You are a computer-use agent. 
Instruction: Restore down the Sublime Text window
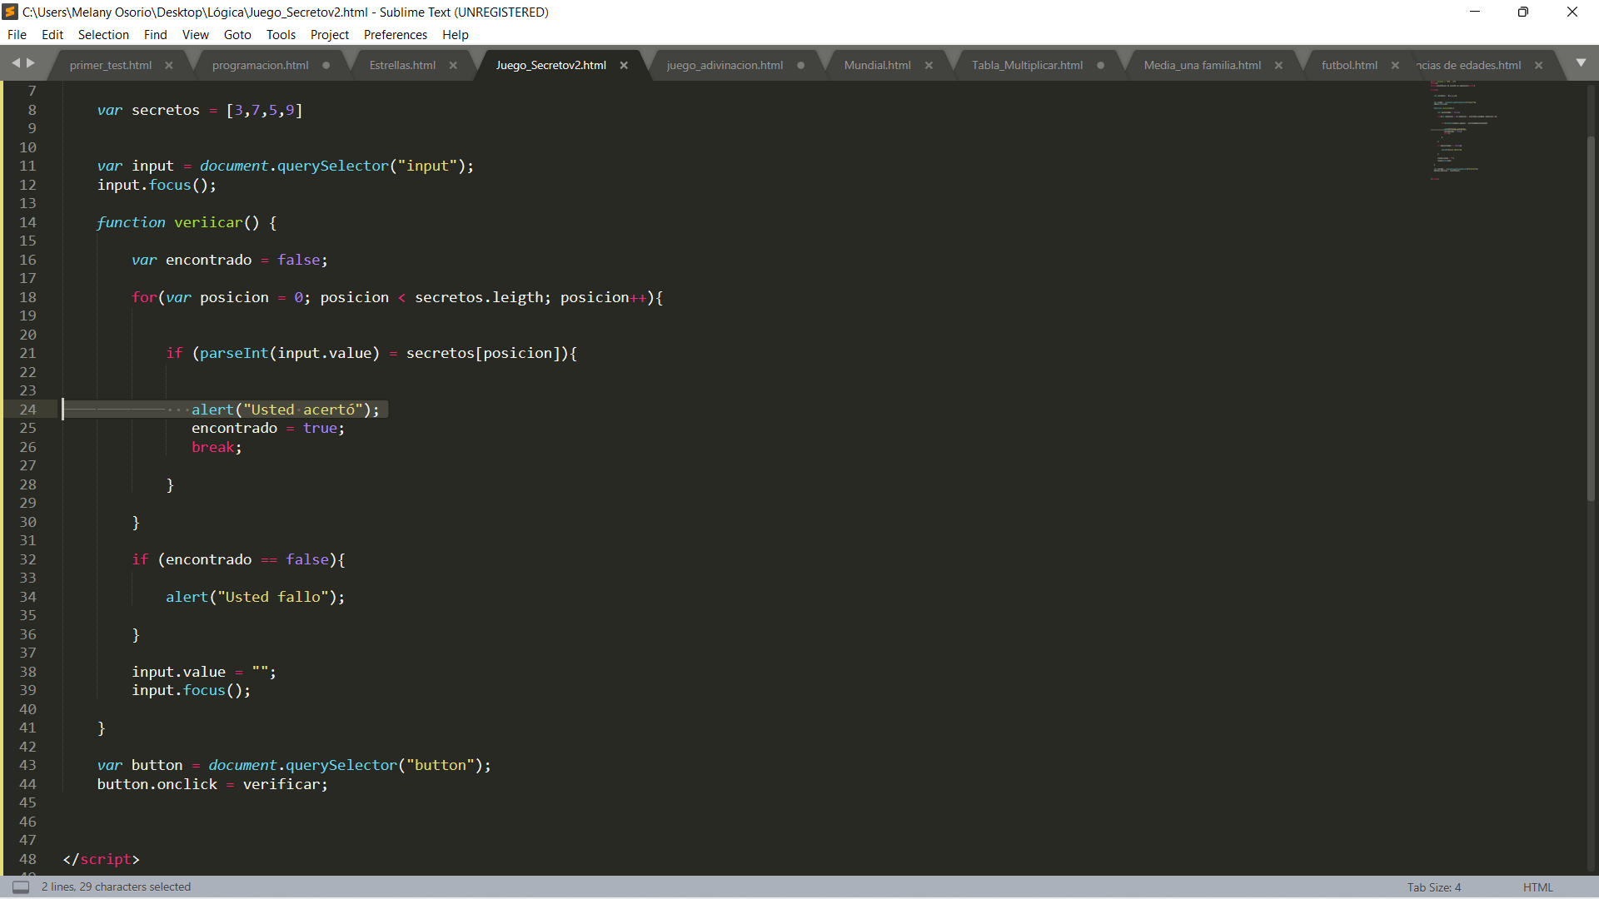click(1523, 12)
